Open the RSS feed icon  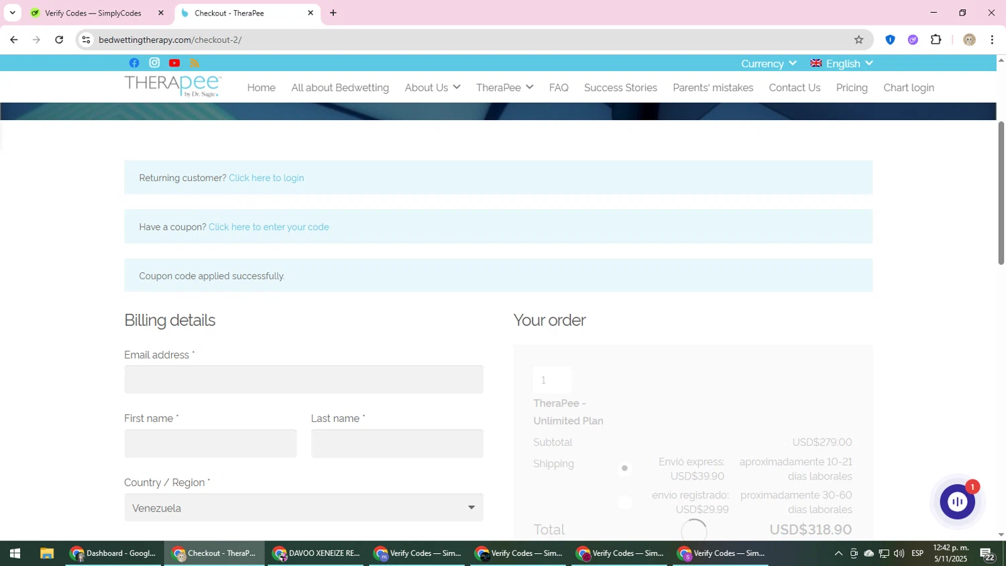[x=194, y=63]
